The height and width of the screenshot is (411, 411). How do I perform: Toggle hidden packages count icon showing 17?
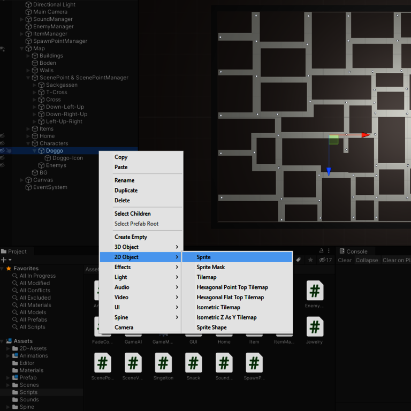pos(325,260)
